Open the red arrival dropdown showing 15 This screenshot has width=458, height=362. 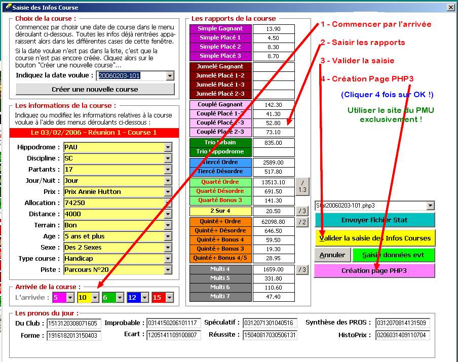click(x=170, y=298)
